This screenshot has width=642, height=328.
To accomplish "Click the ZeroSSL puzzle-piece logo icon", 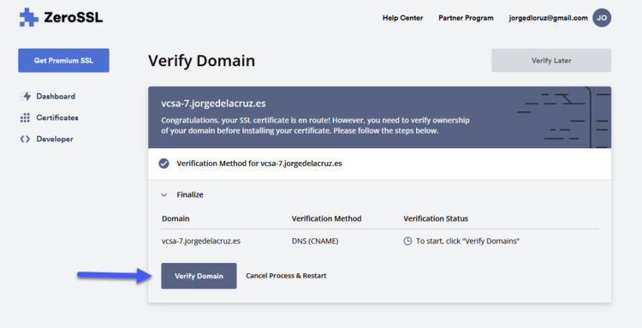I will click(28, 18).
